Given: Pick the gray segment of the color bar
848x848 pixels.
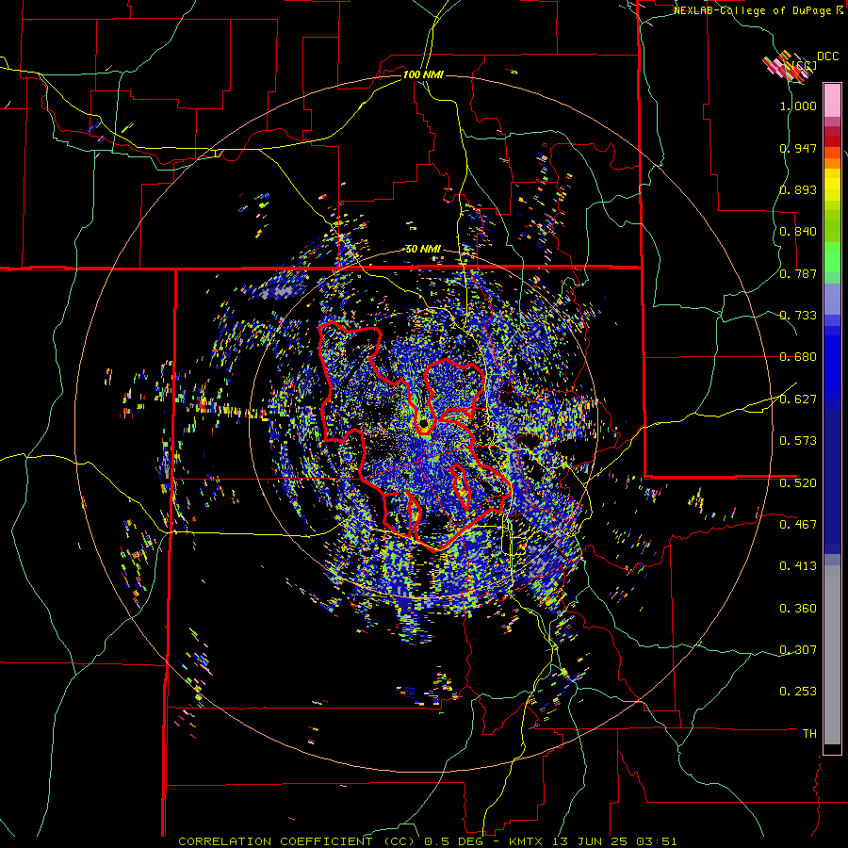Looking at the screenshot, I should [832, 655].
